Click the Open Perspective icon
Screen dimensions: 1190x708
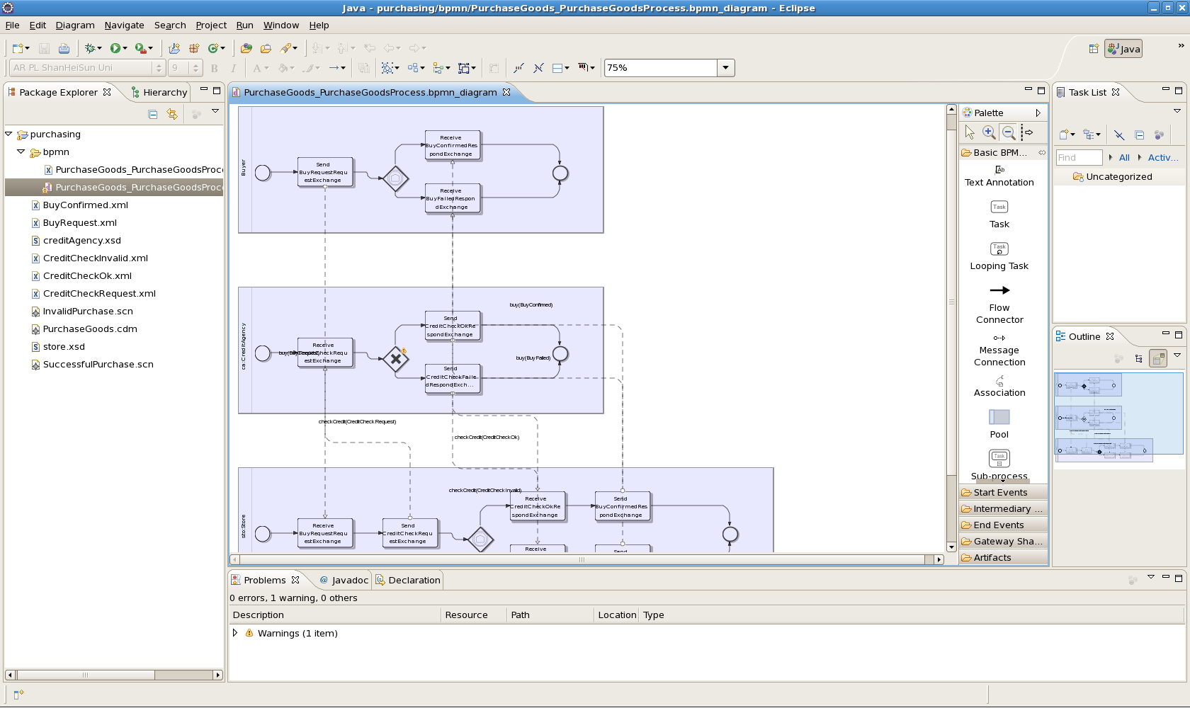pyautogui.click(x=1094, y=49)
